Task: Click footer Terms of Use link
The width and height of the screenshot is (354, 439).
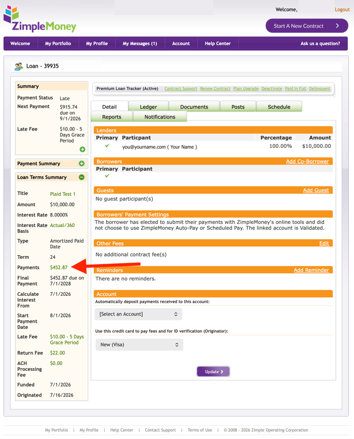Action: click(200, 430)
